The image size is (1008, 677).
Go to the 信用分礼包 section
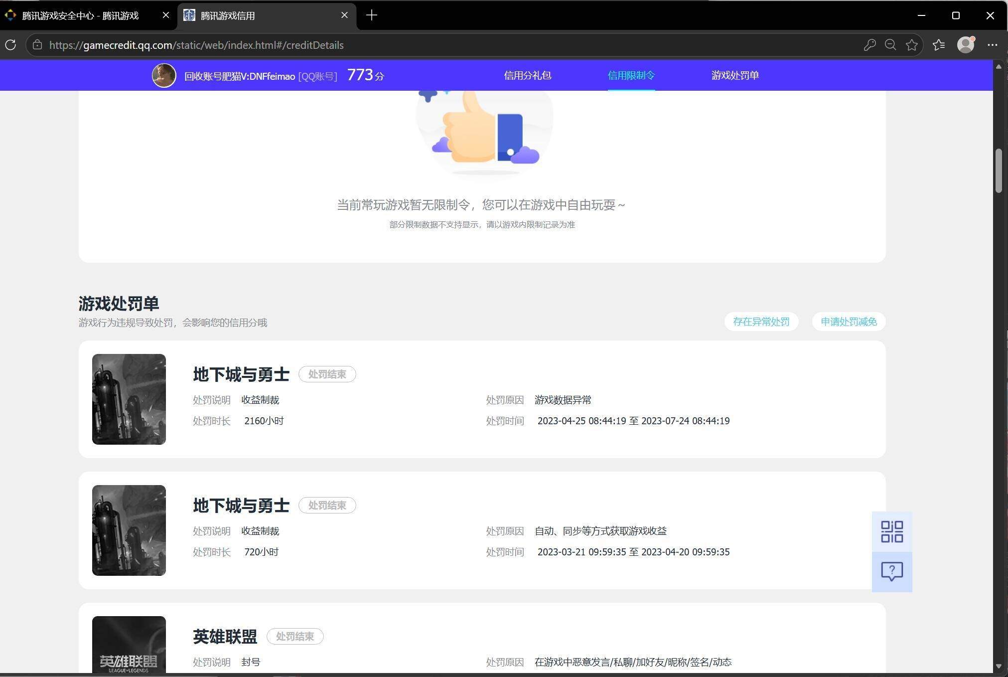527,75
